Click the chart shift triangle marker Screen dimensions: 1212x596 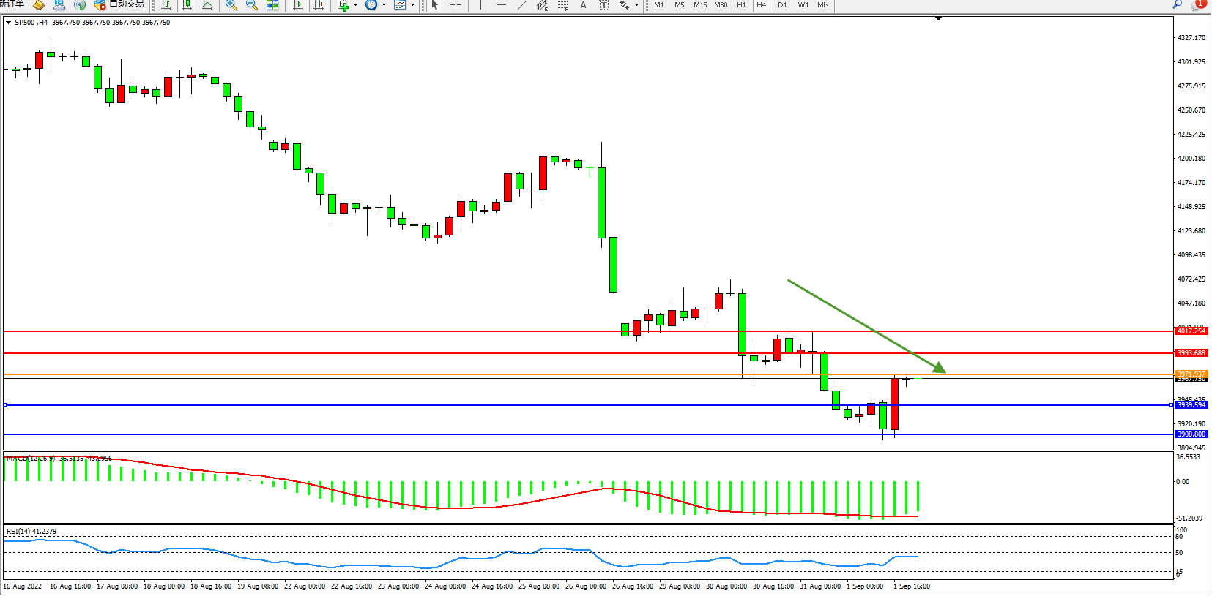(x=938, y=19)
